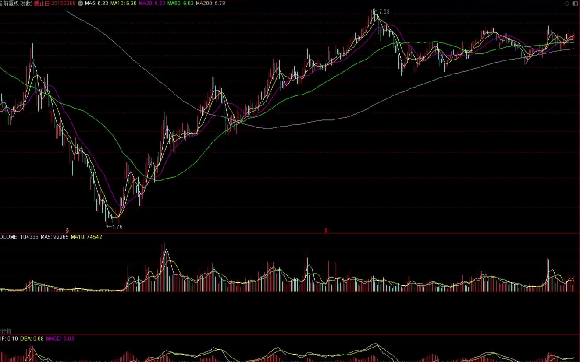Image resolution: width=580 pixels, height=362 pixels.
Task: Click the 1.76 low price annotation
Action: (x=117, y=227)
